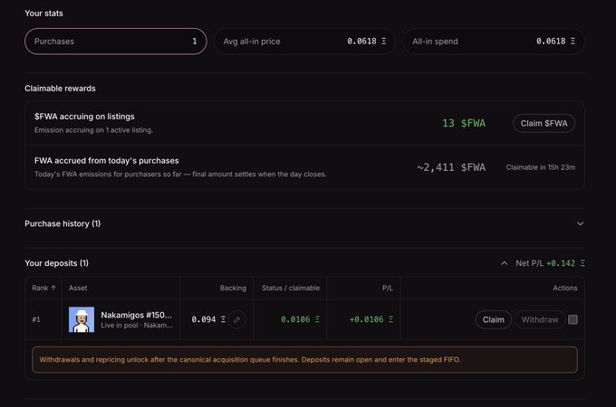Collapse the Your deposits section
Image resolution: width=616 pixels, height=407 pixels.
(504, 263)
